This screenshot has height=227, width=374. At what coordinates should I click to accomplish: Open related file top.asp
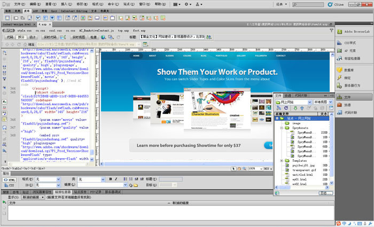[123, 30]
